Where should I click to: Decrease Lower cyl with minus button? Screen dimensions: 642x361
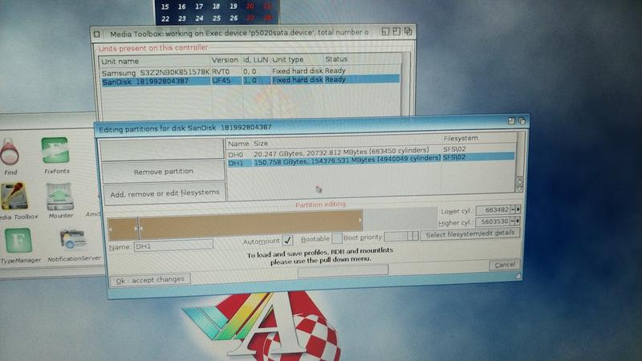pyautogui.click(x=512, y=209)
